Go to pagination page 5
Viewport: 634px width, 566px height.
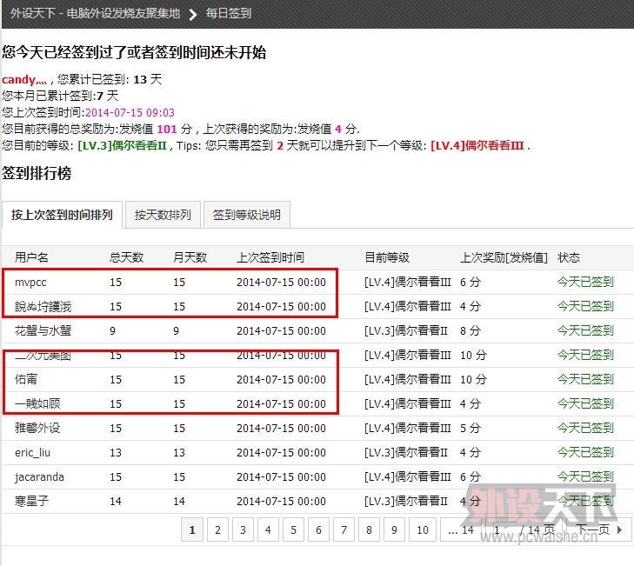294,529
